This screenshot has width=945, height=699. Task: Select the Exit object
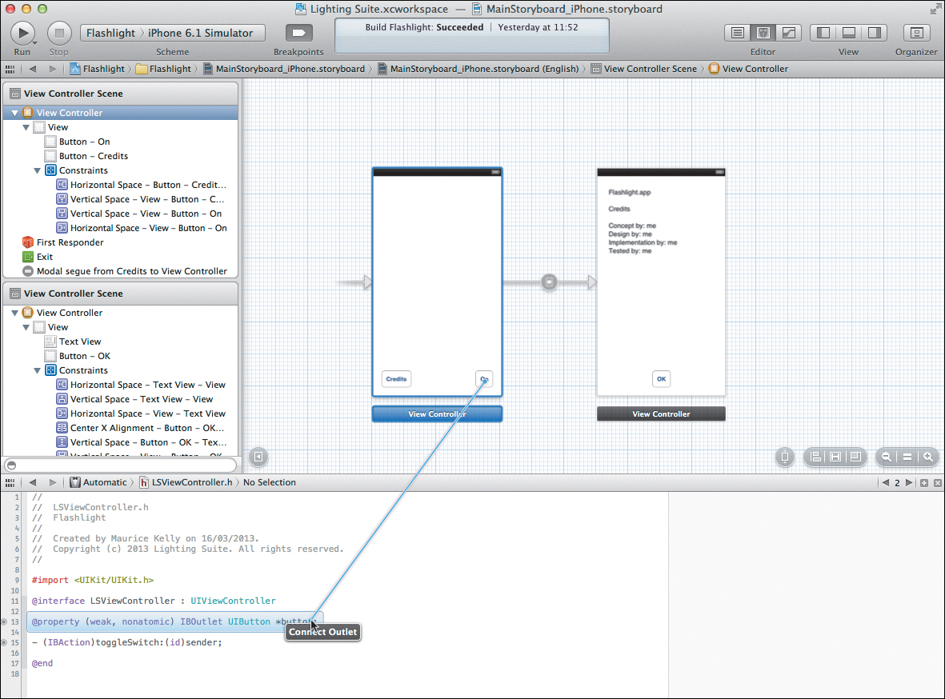pyautogui.click(x=38, y=257)
